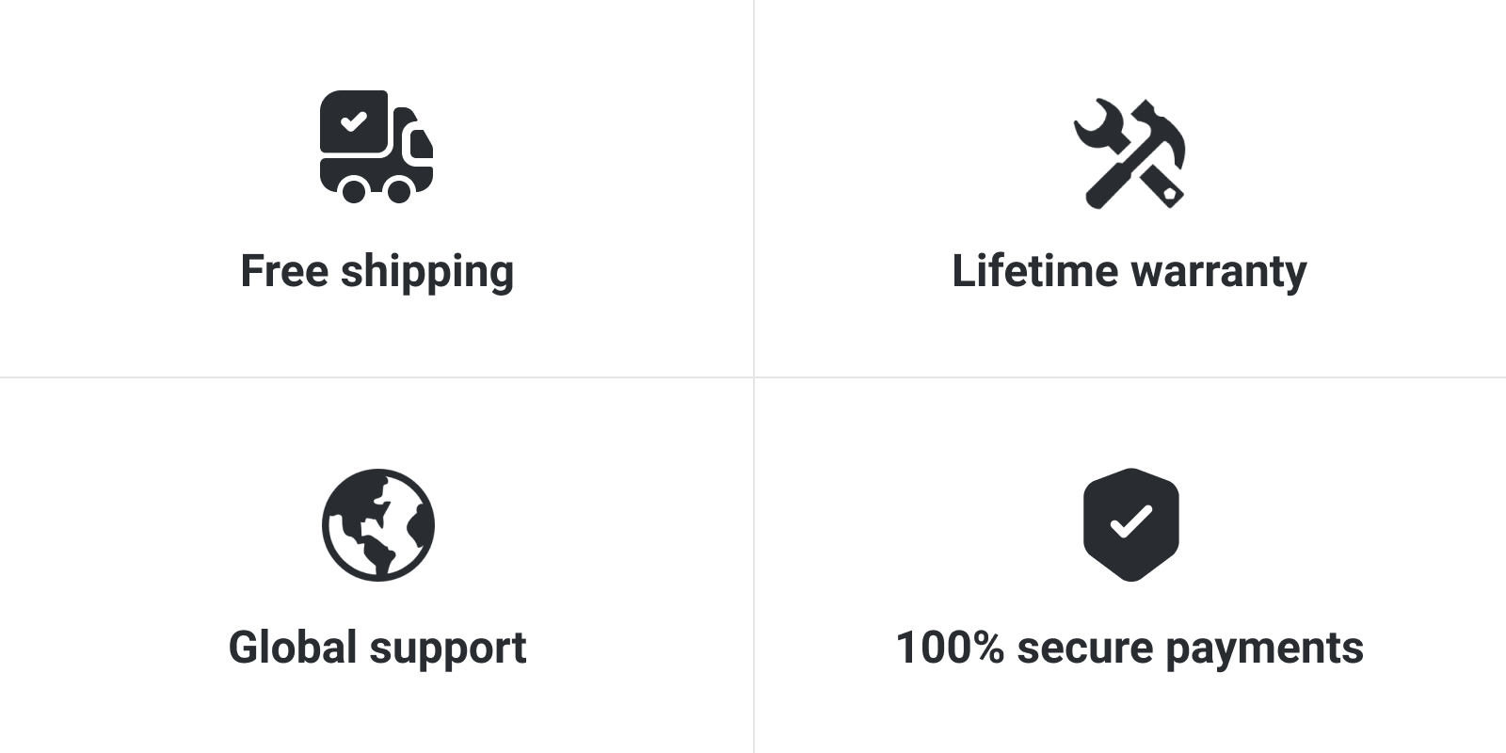This screenshot has width=1506, height=753.
Task: Open the globe icon for global support
Action: pos(378,524)
